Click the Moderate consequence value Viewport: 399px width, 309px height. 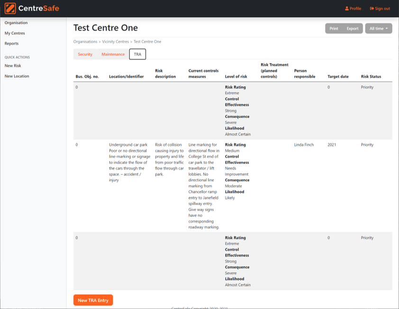[233, 186]
